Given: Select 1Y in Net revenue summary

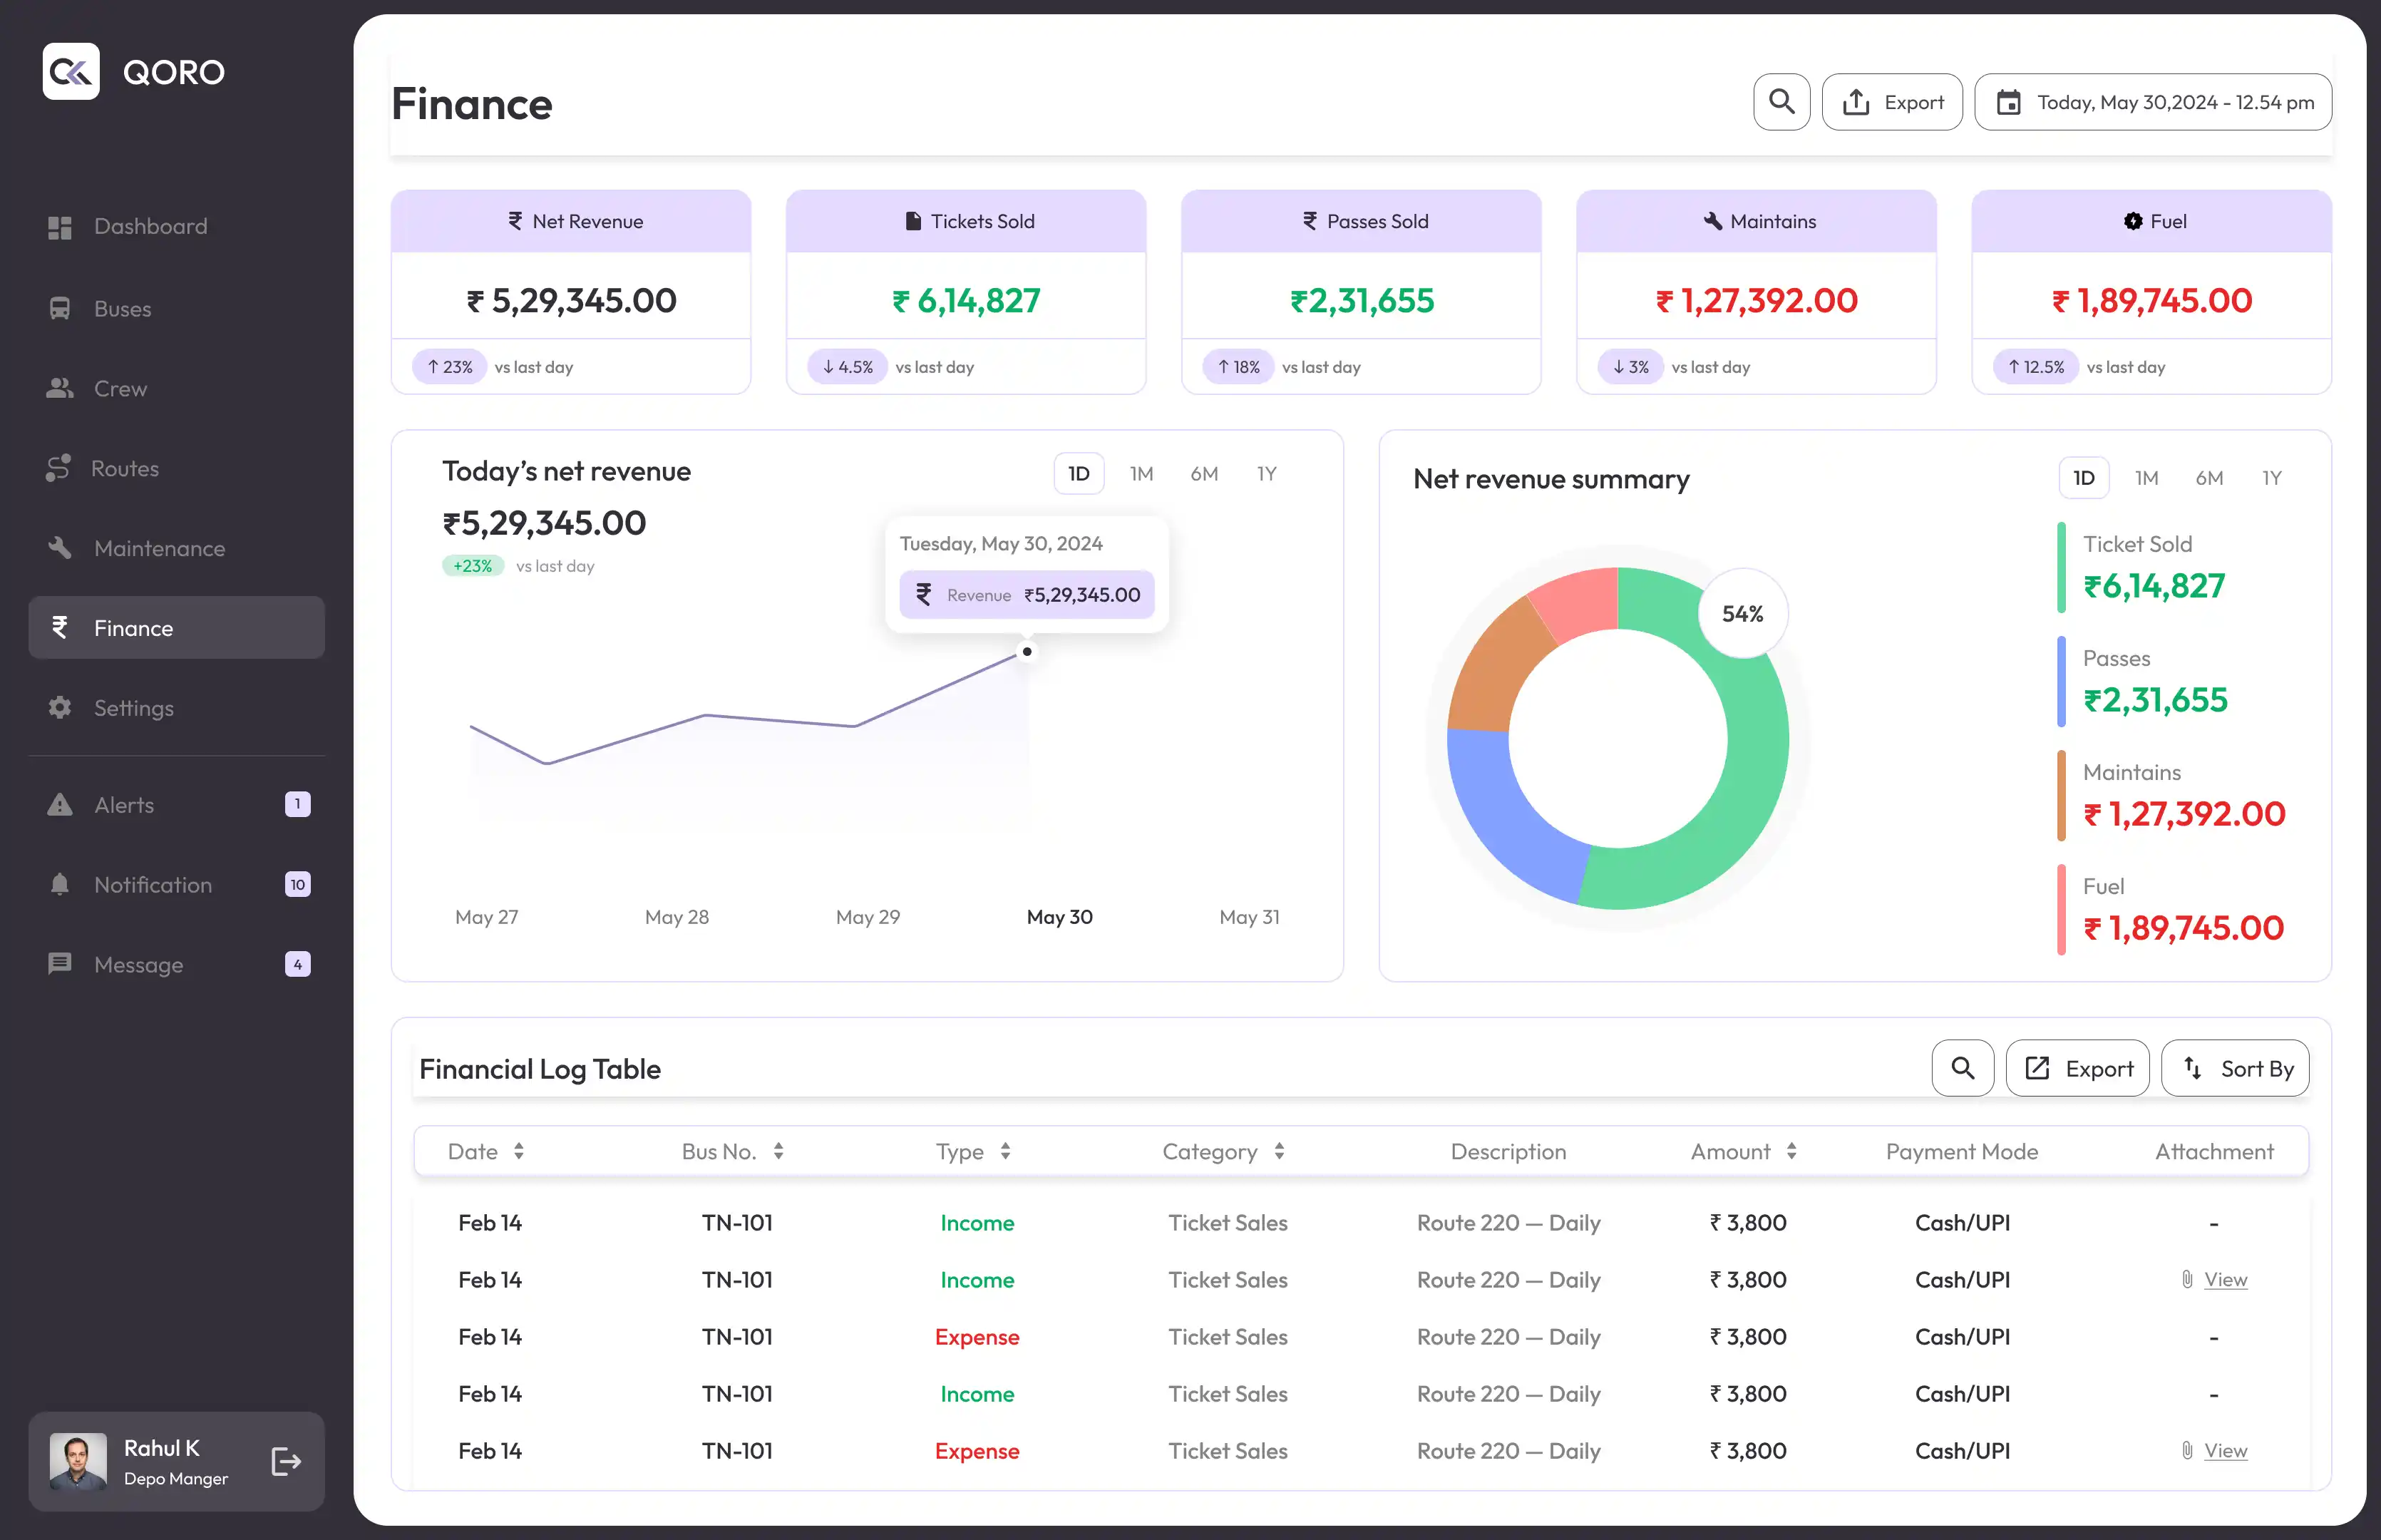Looking at the screenshot, I should 2272,478.
